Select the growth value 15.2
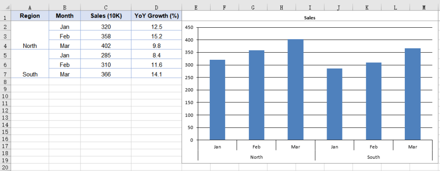 pyautogui.click(x=156, y=36)
